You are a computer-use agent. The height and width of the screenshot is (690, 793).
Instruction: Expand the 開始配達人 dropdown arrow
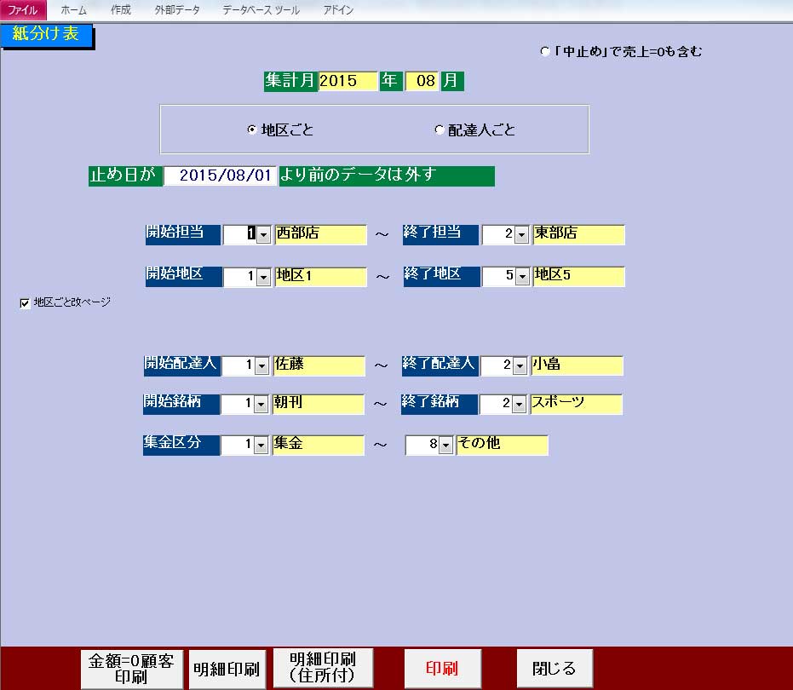click(x=261, y=365)
